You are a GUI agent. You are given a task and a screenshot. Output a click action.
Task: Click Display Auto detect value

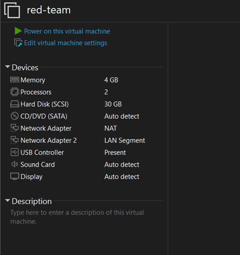pos(122,177)
